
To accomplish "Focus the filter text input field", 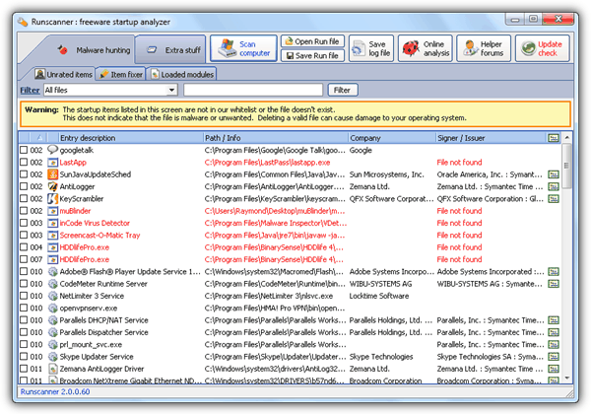I will click(x=253, y=90).
